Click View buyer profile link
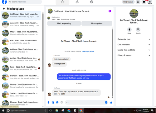This screenshot has width=156, height=113. point(88,51)
